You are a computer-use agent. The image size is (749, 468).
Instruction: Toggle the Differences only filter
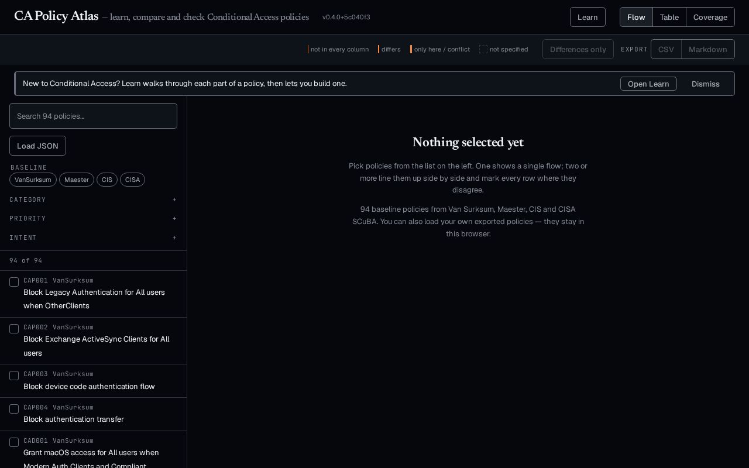(578, 49)
